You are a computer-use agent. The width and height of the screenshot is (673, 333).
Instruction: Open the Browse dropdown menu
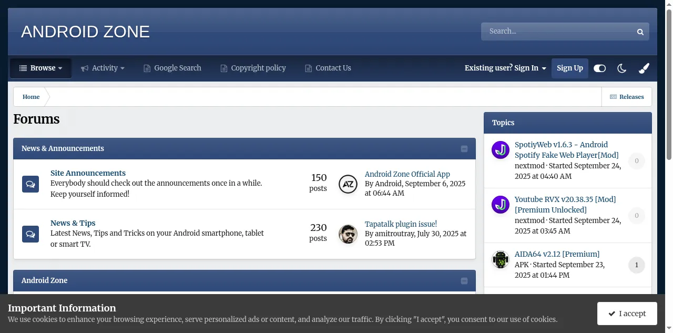click(41, 68)
